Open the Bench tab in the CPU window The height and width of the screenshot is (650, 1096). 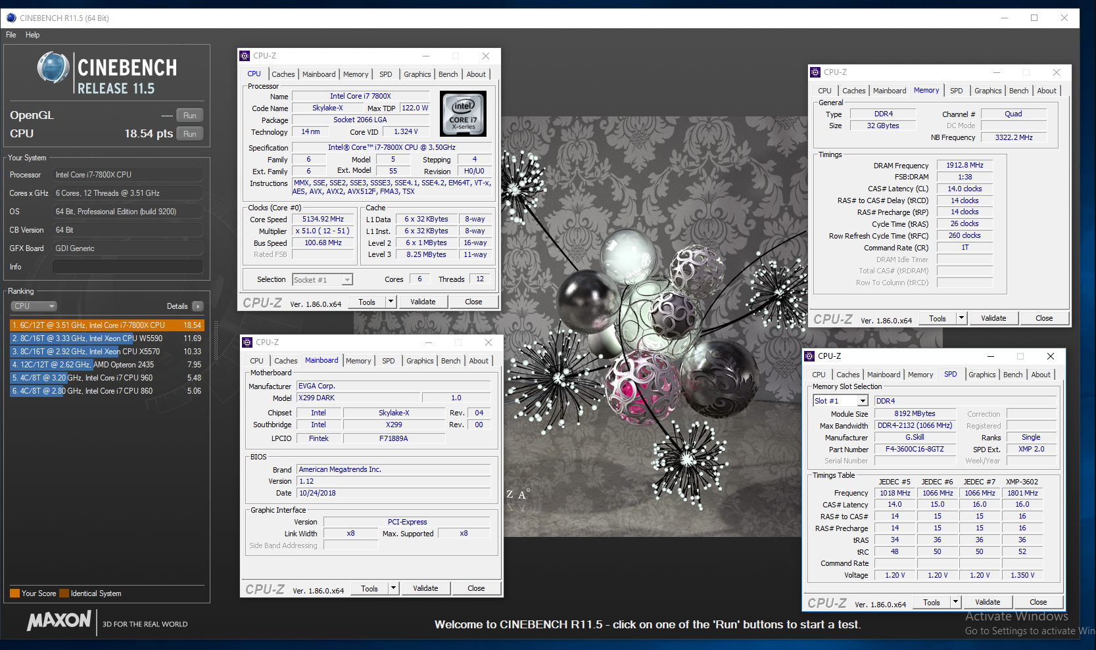448,74
